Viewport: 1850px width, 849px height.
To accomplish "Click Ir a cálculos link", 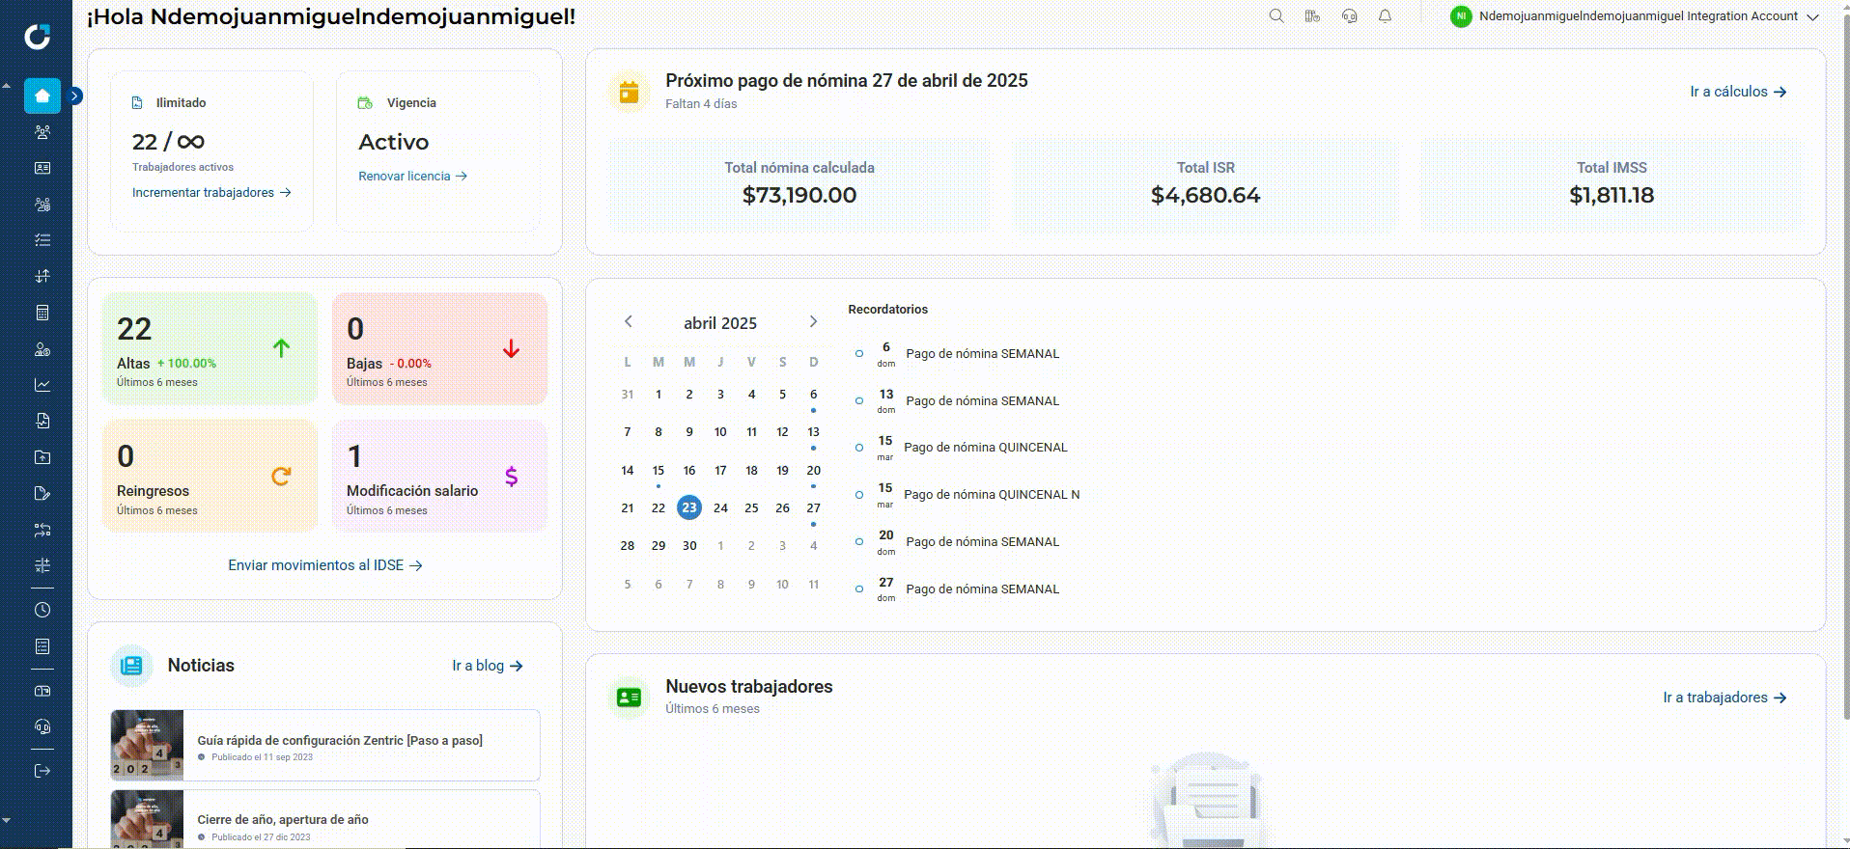I will [x=1738, y=92].
